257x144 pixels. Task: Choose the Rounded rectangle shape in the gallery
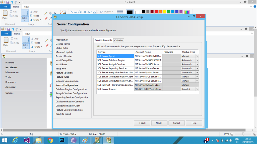(x=87, y=12)
